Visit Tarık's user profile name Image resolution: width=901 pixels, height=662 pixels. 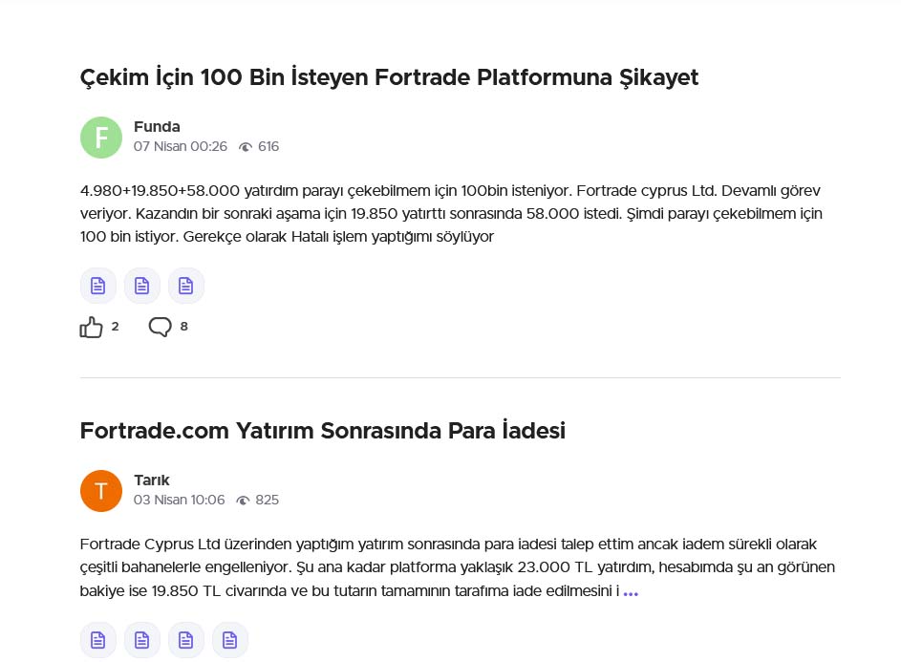click(x=151, y=480)
